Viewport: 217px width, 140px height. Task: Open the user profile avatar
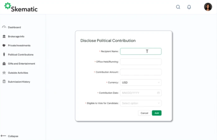tap(208, 7)
